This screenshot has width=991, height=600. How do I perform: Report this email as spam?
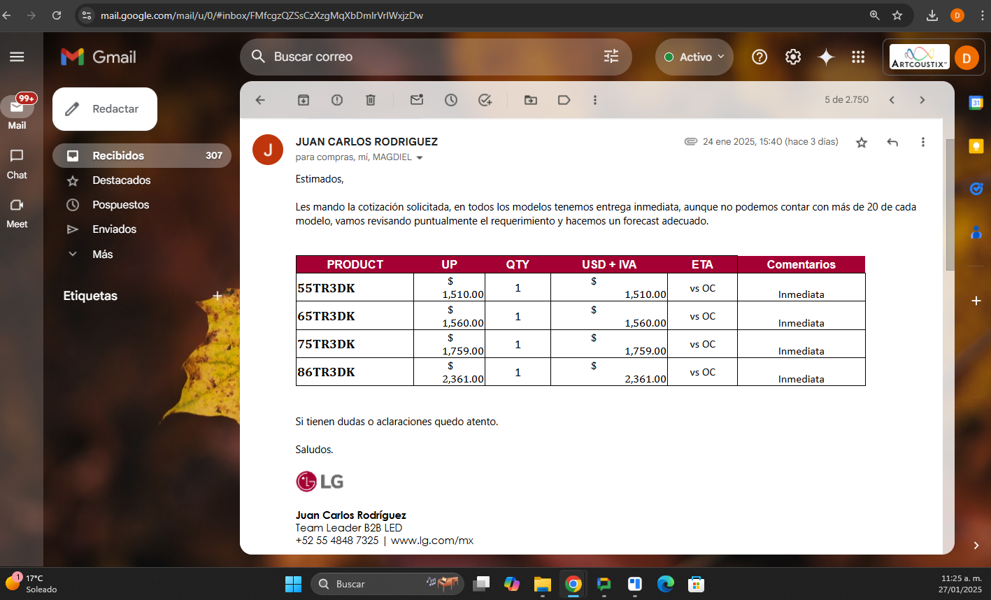click(337, 100)
